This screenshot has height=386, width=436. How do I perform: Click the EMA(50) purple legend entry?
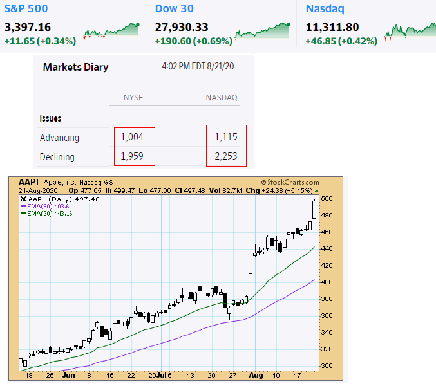pyautogui.click(x=47, y=206)
